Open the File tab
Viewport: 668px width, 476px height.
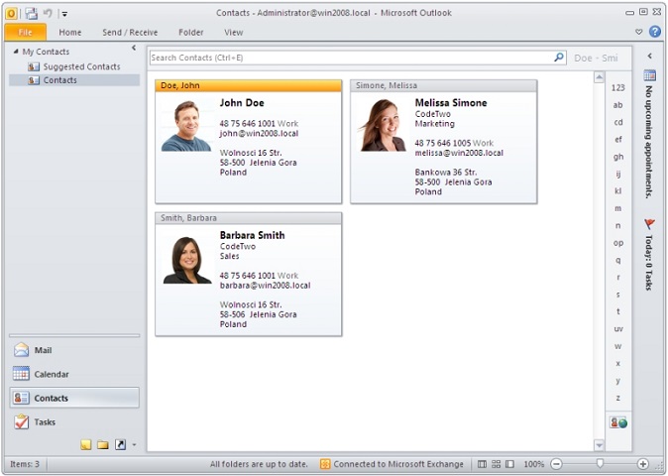pyautogui.click(x=25, y=33)
